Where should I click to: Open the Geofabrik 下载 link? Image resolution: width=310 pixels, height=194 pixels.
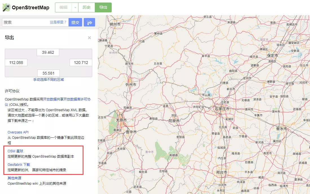[x=19, y=165]
